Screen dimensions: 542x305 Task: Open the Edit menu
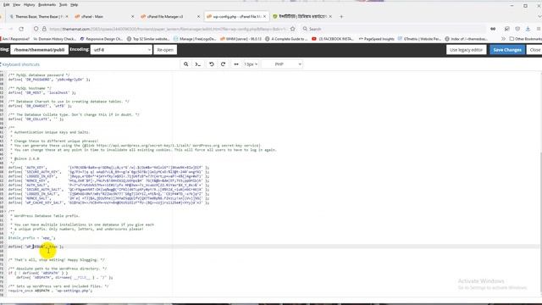coord(6,5)
